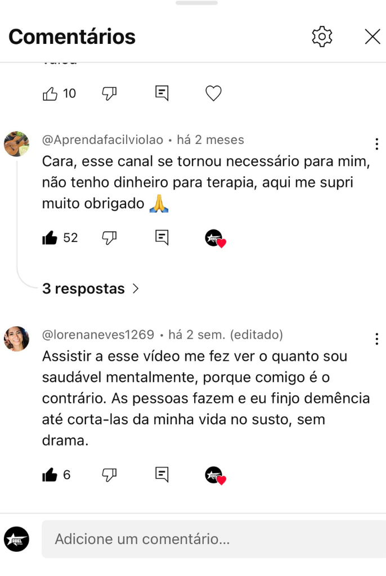Open @Aprendafacilviolao guitar profile picture
Image resolution: width=386 pixels, height=576 pixels.
coord(16,144)
